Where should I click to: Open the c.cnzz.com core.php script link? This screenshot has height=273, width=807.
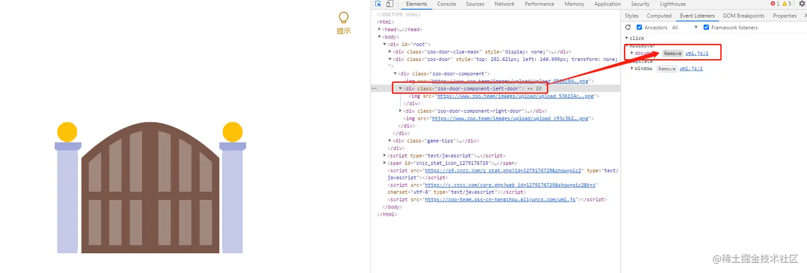pos(511,185)
